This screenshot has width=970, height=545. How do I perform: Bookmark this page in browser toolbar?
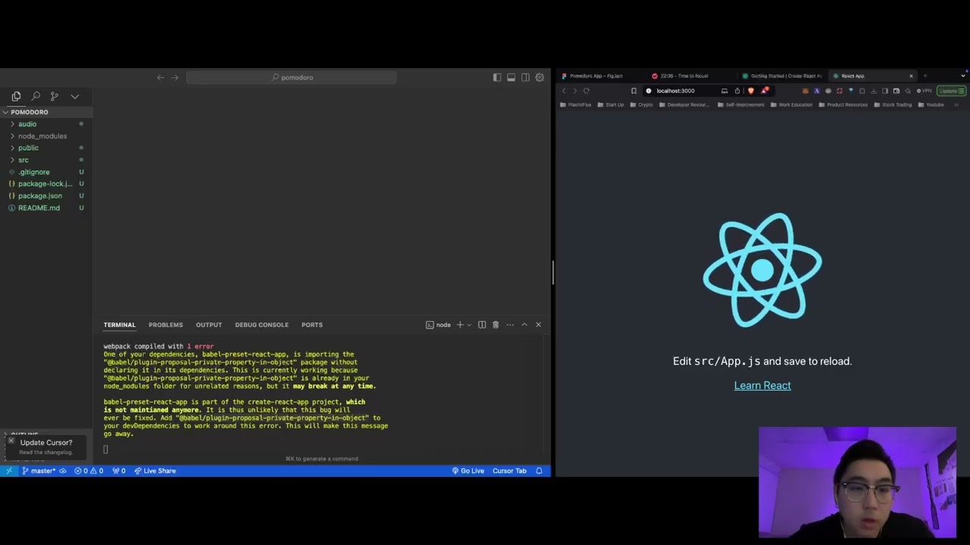tap(634, 91)
